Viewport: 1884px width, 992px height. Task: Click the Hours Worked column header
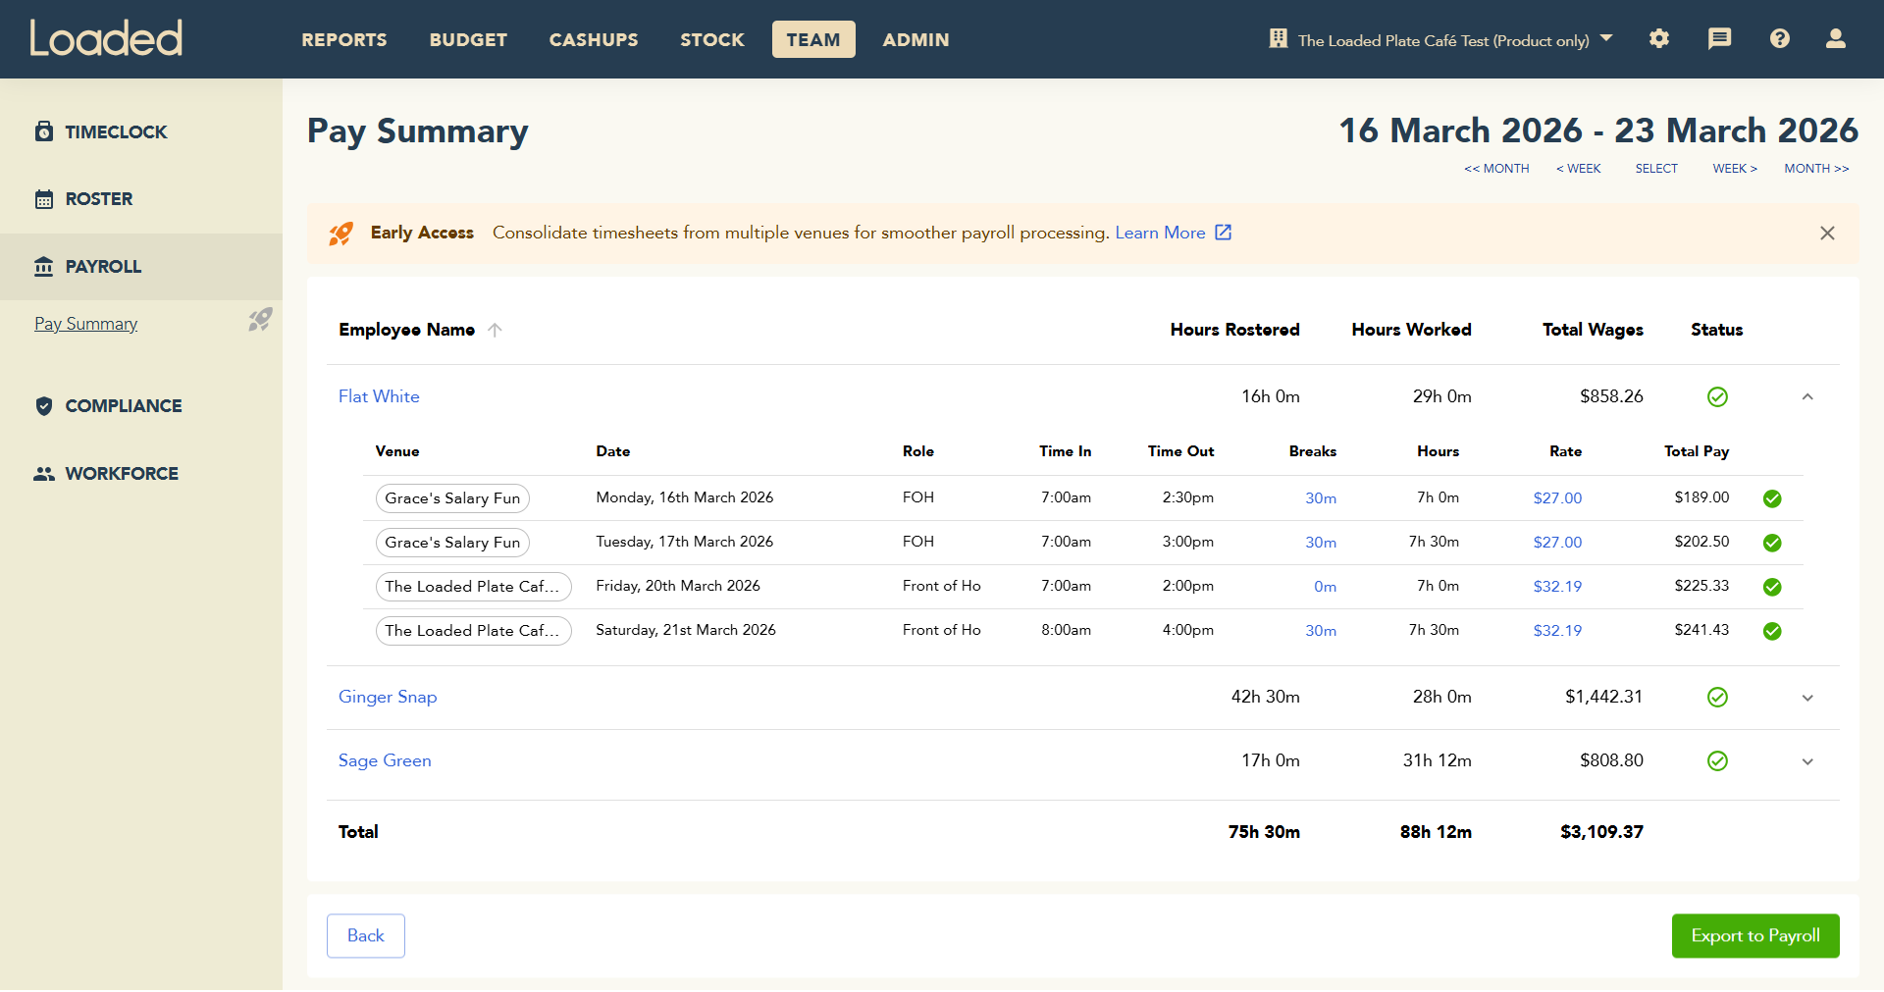[x=1411, y=330]
